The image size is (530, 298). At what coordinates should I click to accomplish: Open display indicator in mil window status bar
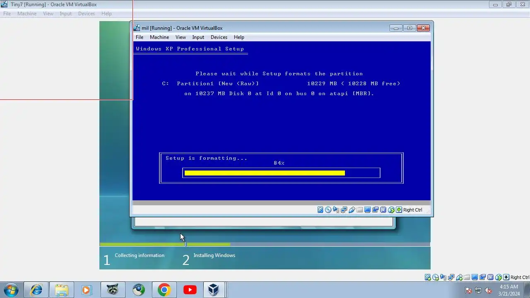(x=367, y=210)
